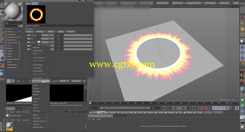Select the Pull sculpt brush

tap(92, 112)
